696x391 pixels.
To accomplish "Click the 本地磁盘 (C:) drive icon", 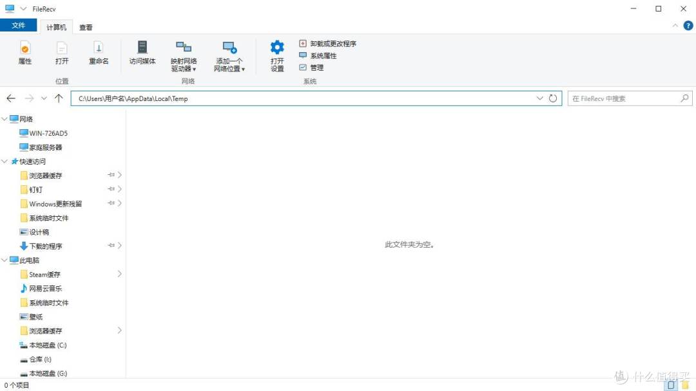I will [24, 345].
